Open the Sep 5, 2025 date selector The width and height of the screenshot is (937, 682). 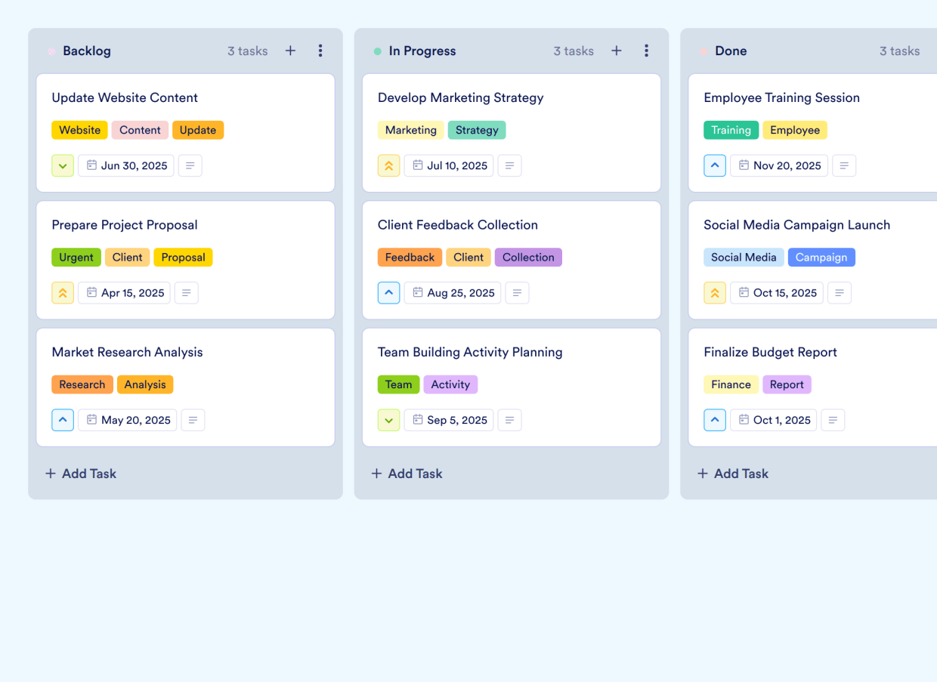click(x=448, y=420)
